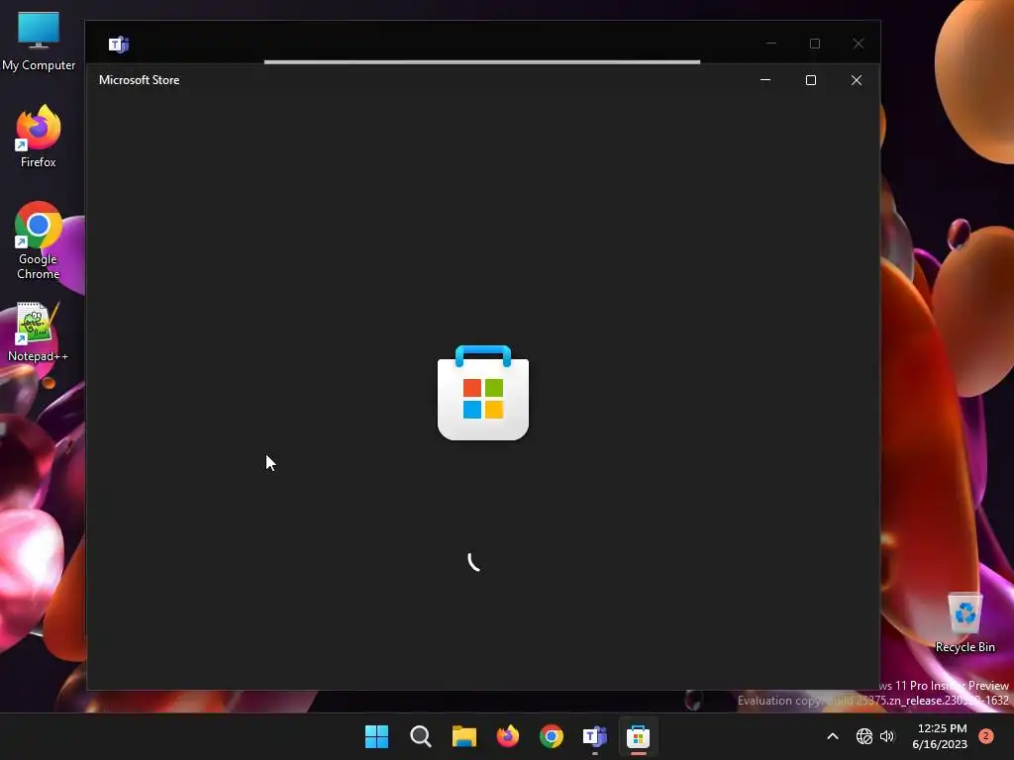Click the Microsoft Store window title
The image size is (1014, 760).
(x=139, y=80)
